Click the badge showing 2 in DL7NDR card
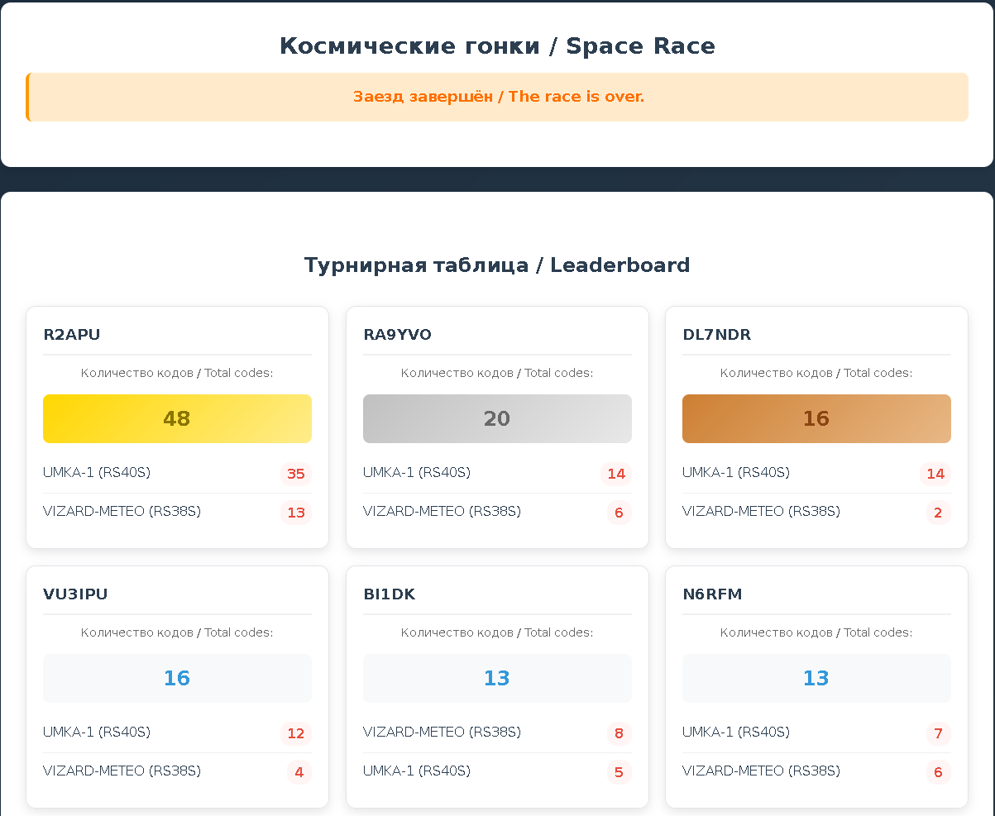This screenshot has height=816, width=995. pyautogui.click(x=937, y=513)
